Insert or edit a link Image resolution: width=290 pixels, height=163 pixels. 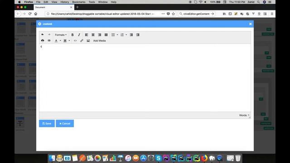(82, 41)
